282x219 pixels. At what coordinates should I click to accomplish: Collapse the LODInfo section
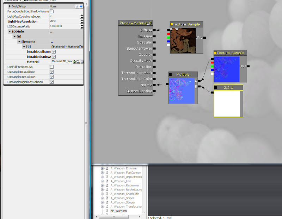pyautogui.click(x=10, y=31)
